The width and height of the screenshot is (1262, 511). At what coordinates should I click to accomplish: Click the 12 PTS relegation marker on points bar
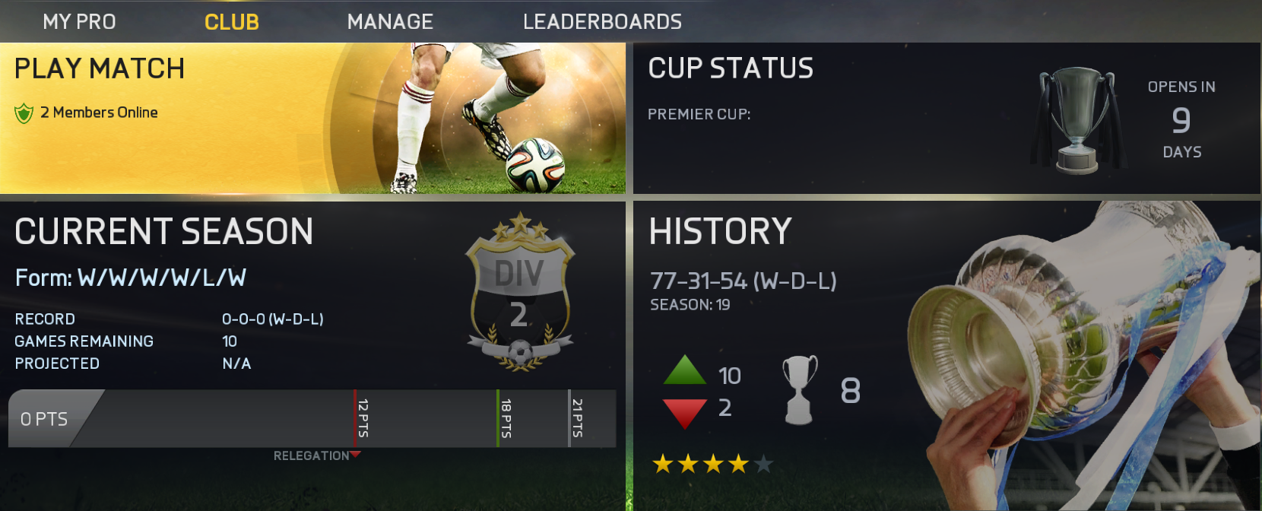pos(362,418)
